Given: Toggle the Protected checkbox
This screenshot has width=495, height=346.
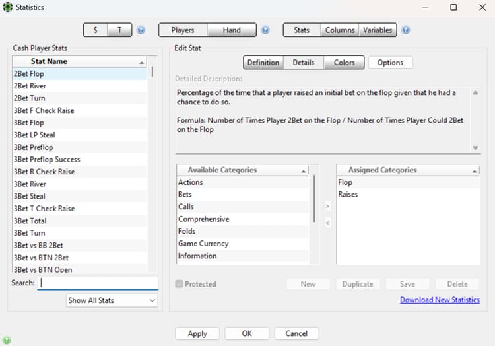Looking at the screenshot, I should tap(179, 284).
